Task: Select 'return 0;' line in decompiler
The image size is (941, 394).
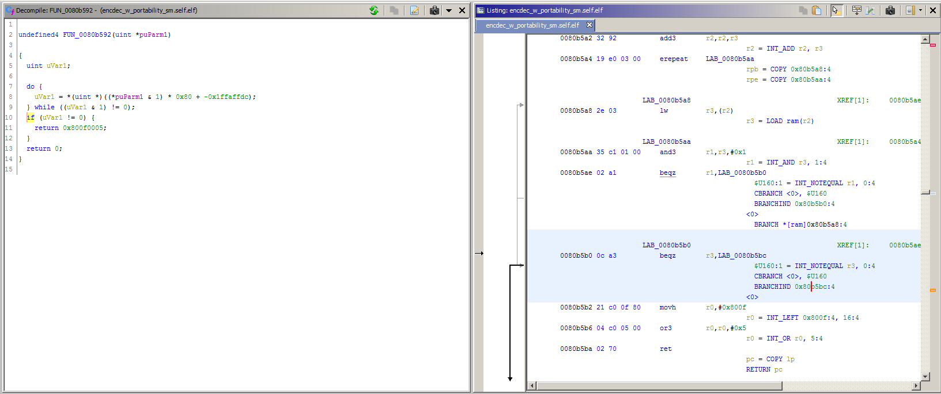Action: point(44,148)
